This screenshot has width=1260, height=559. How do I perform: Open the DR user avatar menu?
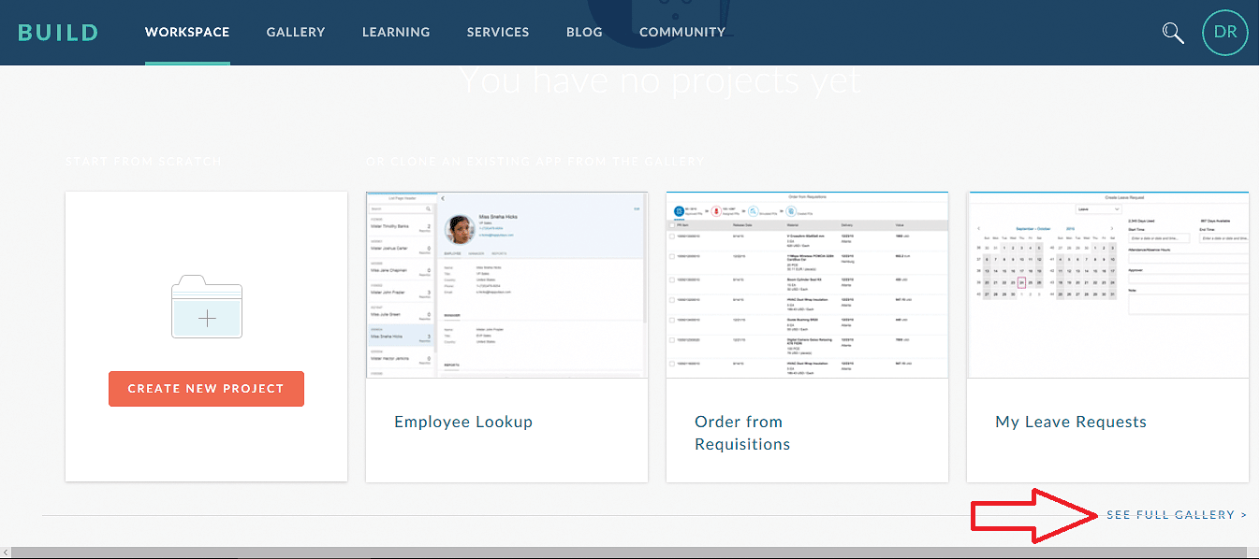coord(1224,33)
